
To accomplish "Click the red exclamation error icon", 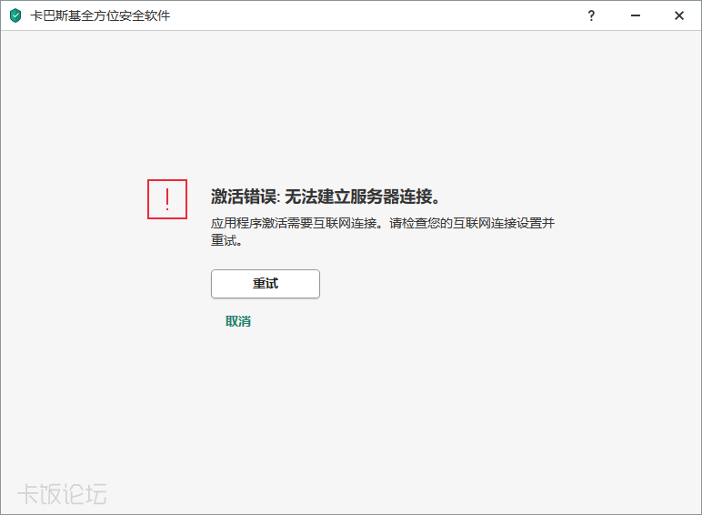I will (x=167, y=199).
